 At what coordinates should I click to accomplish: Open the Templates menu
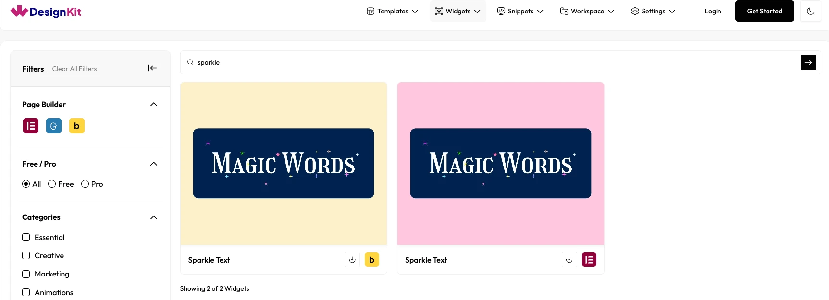tap(393, 11)
